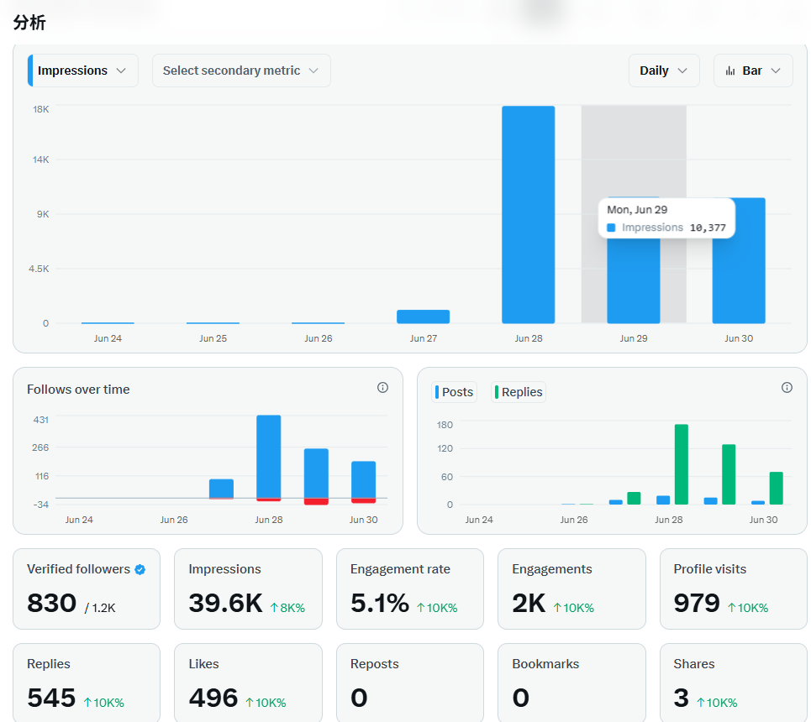Screen dimensions: 811x722
Task: Click the Jun 28 impressions bar
Action: [x=528, y=214]
